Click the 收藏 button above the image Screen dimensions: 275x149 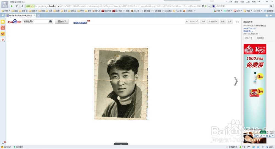(223, 21)
